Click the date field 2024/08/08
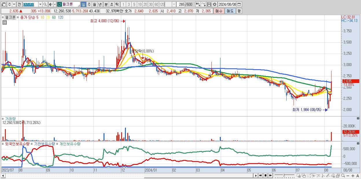Screen dimensions: 361x179 pos(227,4)
